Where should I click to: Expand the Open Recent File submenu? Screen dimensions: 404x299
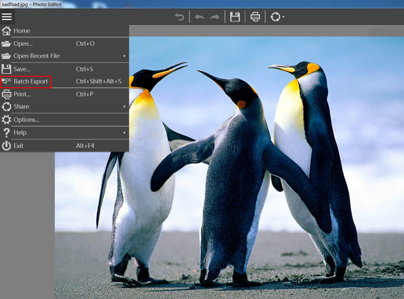point(64,56)
